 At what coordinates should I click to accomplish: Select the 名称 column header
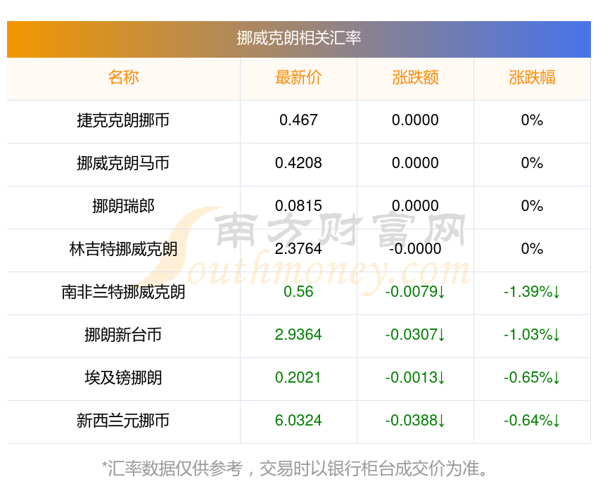click(123, 77)
